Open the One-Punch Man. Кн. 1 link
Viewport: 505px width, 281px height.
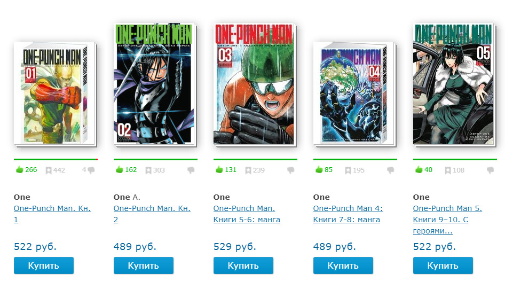[52, 214]
